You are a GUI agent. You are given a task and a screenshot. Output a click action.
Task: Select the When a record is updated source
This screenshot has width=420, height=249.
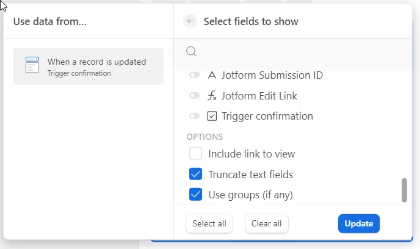coord(88,66)
